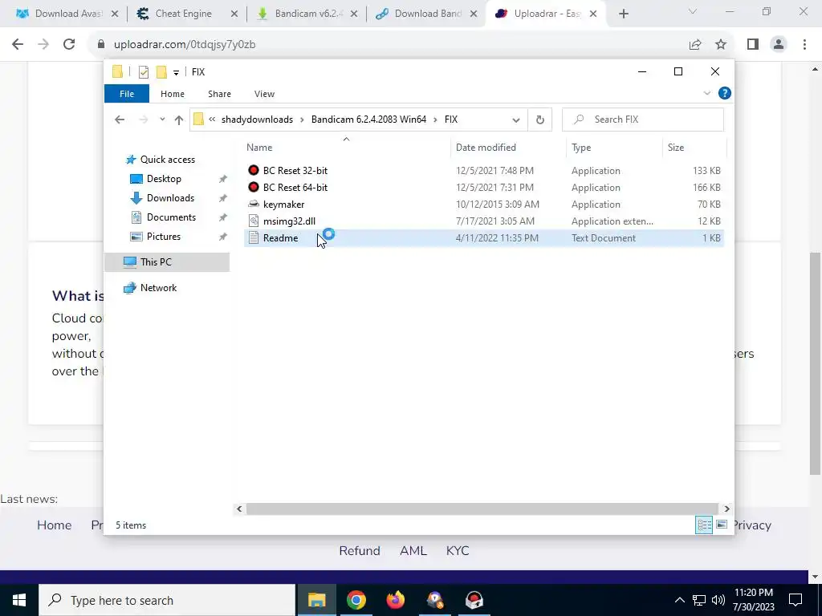Show hidden system tray icons
Viewport: 822px width, 616px height.
tap(679, 600)
